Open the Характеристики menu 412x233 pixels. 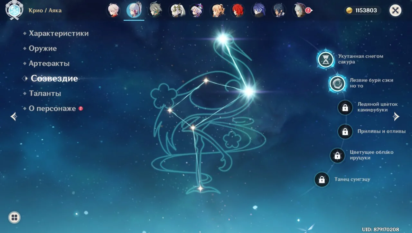(x=59, y=34)
